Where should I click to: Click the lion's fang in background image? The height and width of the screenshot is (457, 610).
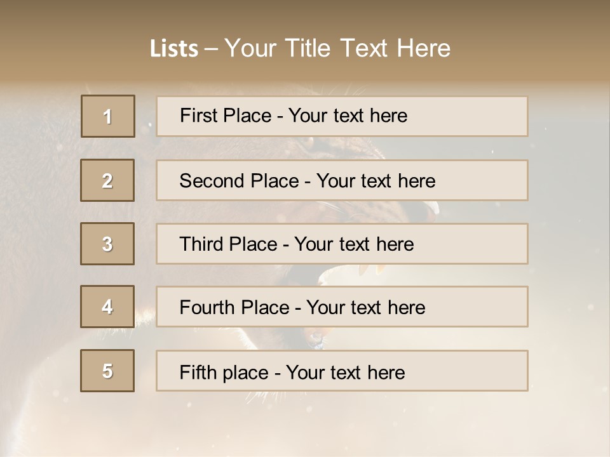(x=363, y=269)
